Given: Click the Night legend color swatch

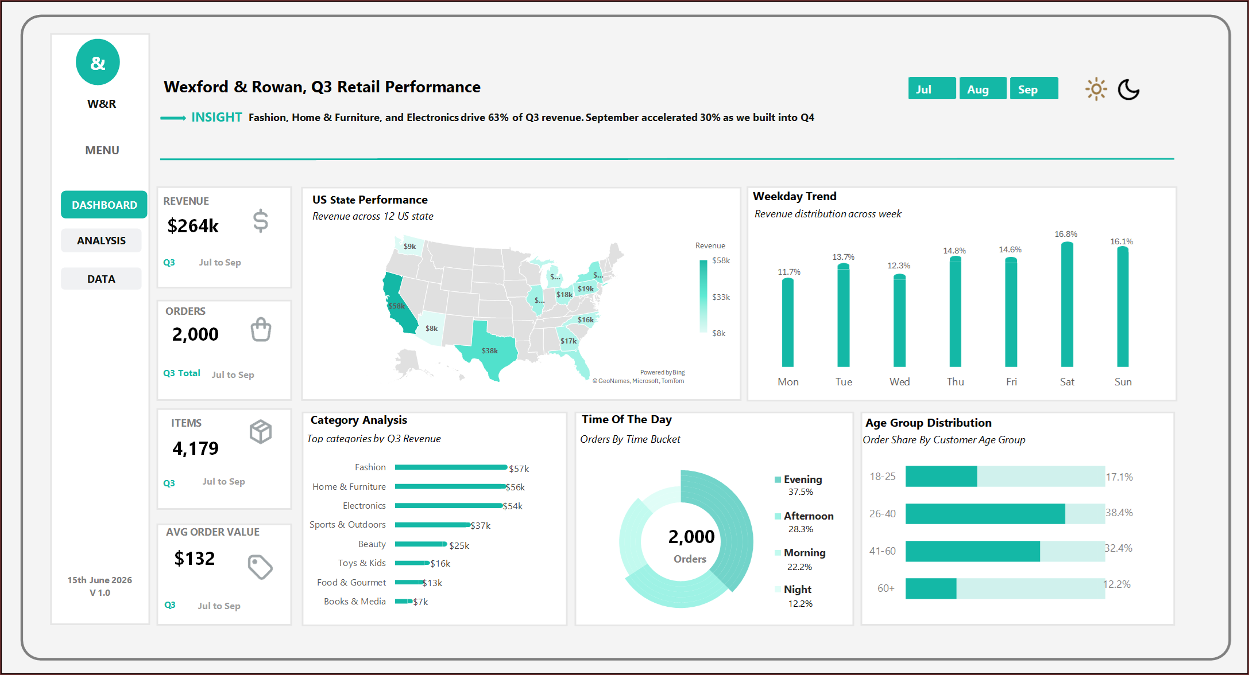Looking at the screenshot, I should [x=778, y=590].
